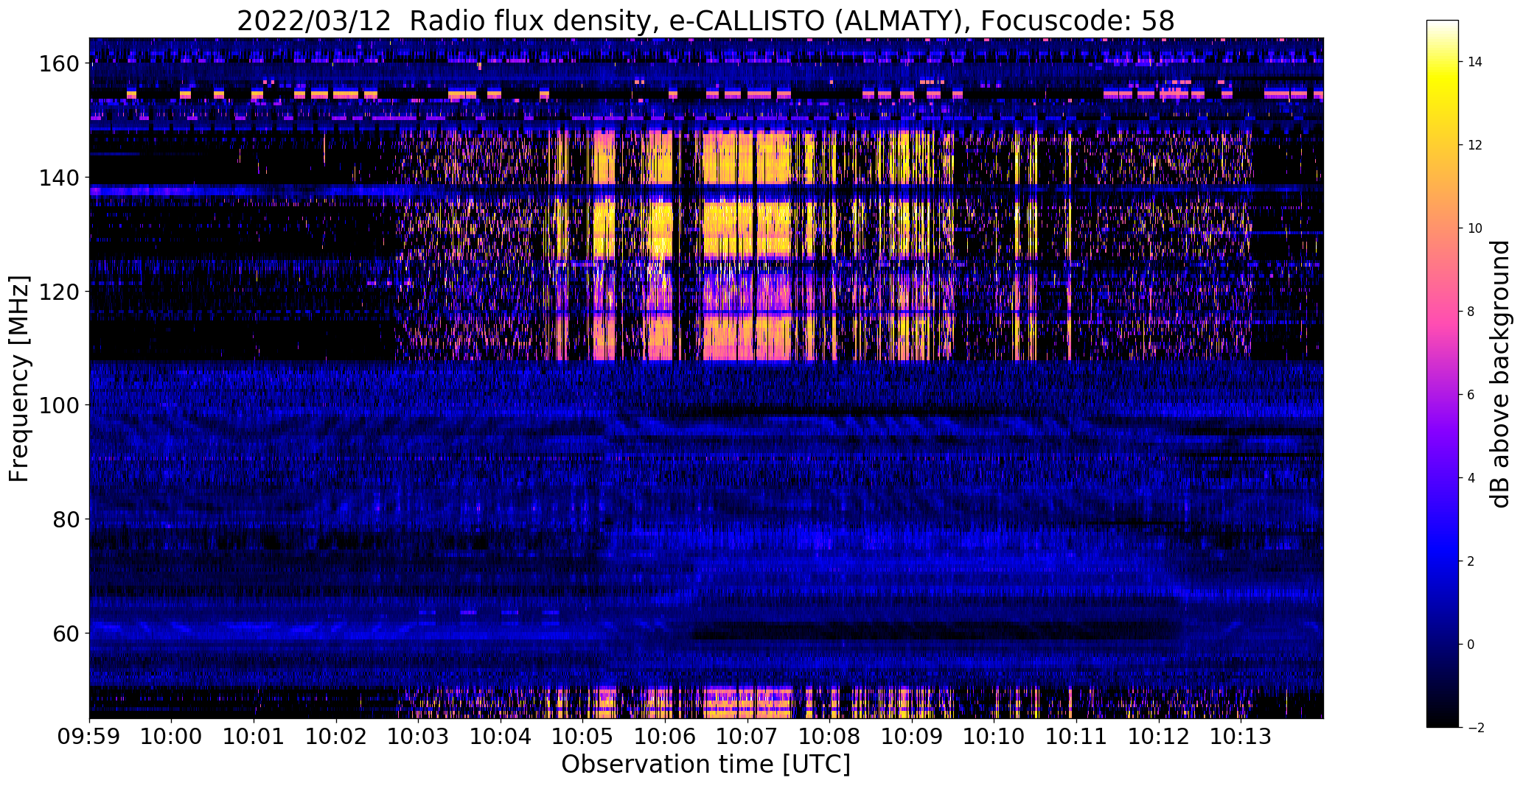
Task: Click the 10:06 time tick label
Action: [666, 736]
